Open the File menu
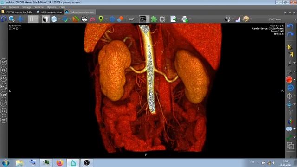Image resolution: width=297 pixels, height=167 pixels. pyautogui.click(x=4, y=7)
